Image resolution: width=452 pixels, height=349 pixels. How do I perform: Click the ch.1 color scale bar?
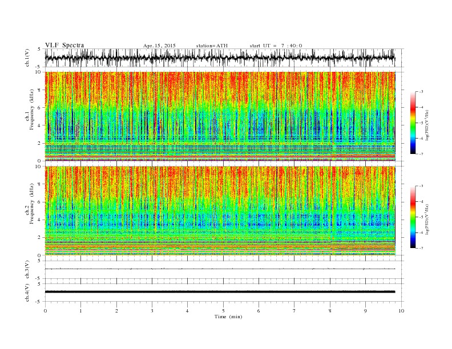click(413, 123)
